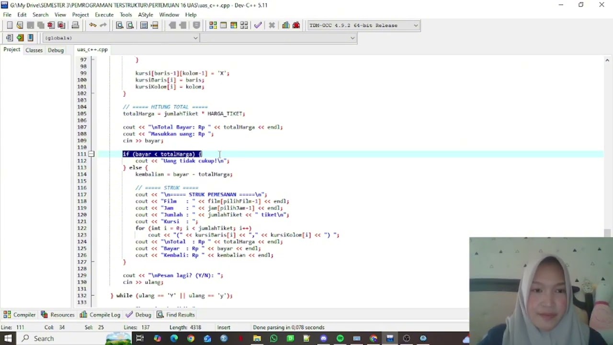Image resolution: width=613 pixels, height=345 pixels.
Task: Click the blue book bookmark icon
Action: [30, 38]
